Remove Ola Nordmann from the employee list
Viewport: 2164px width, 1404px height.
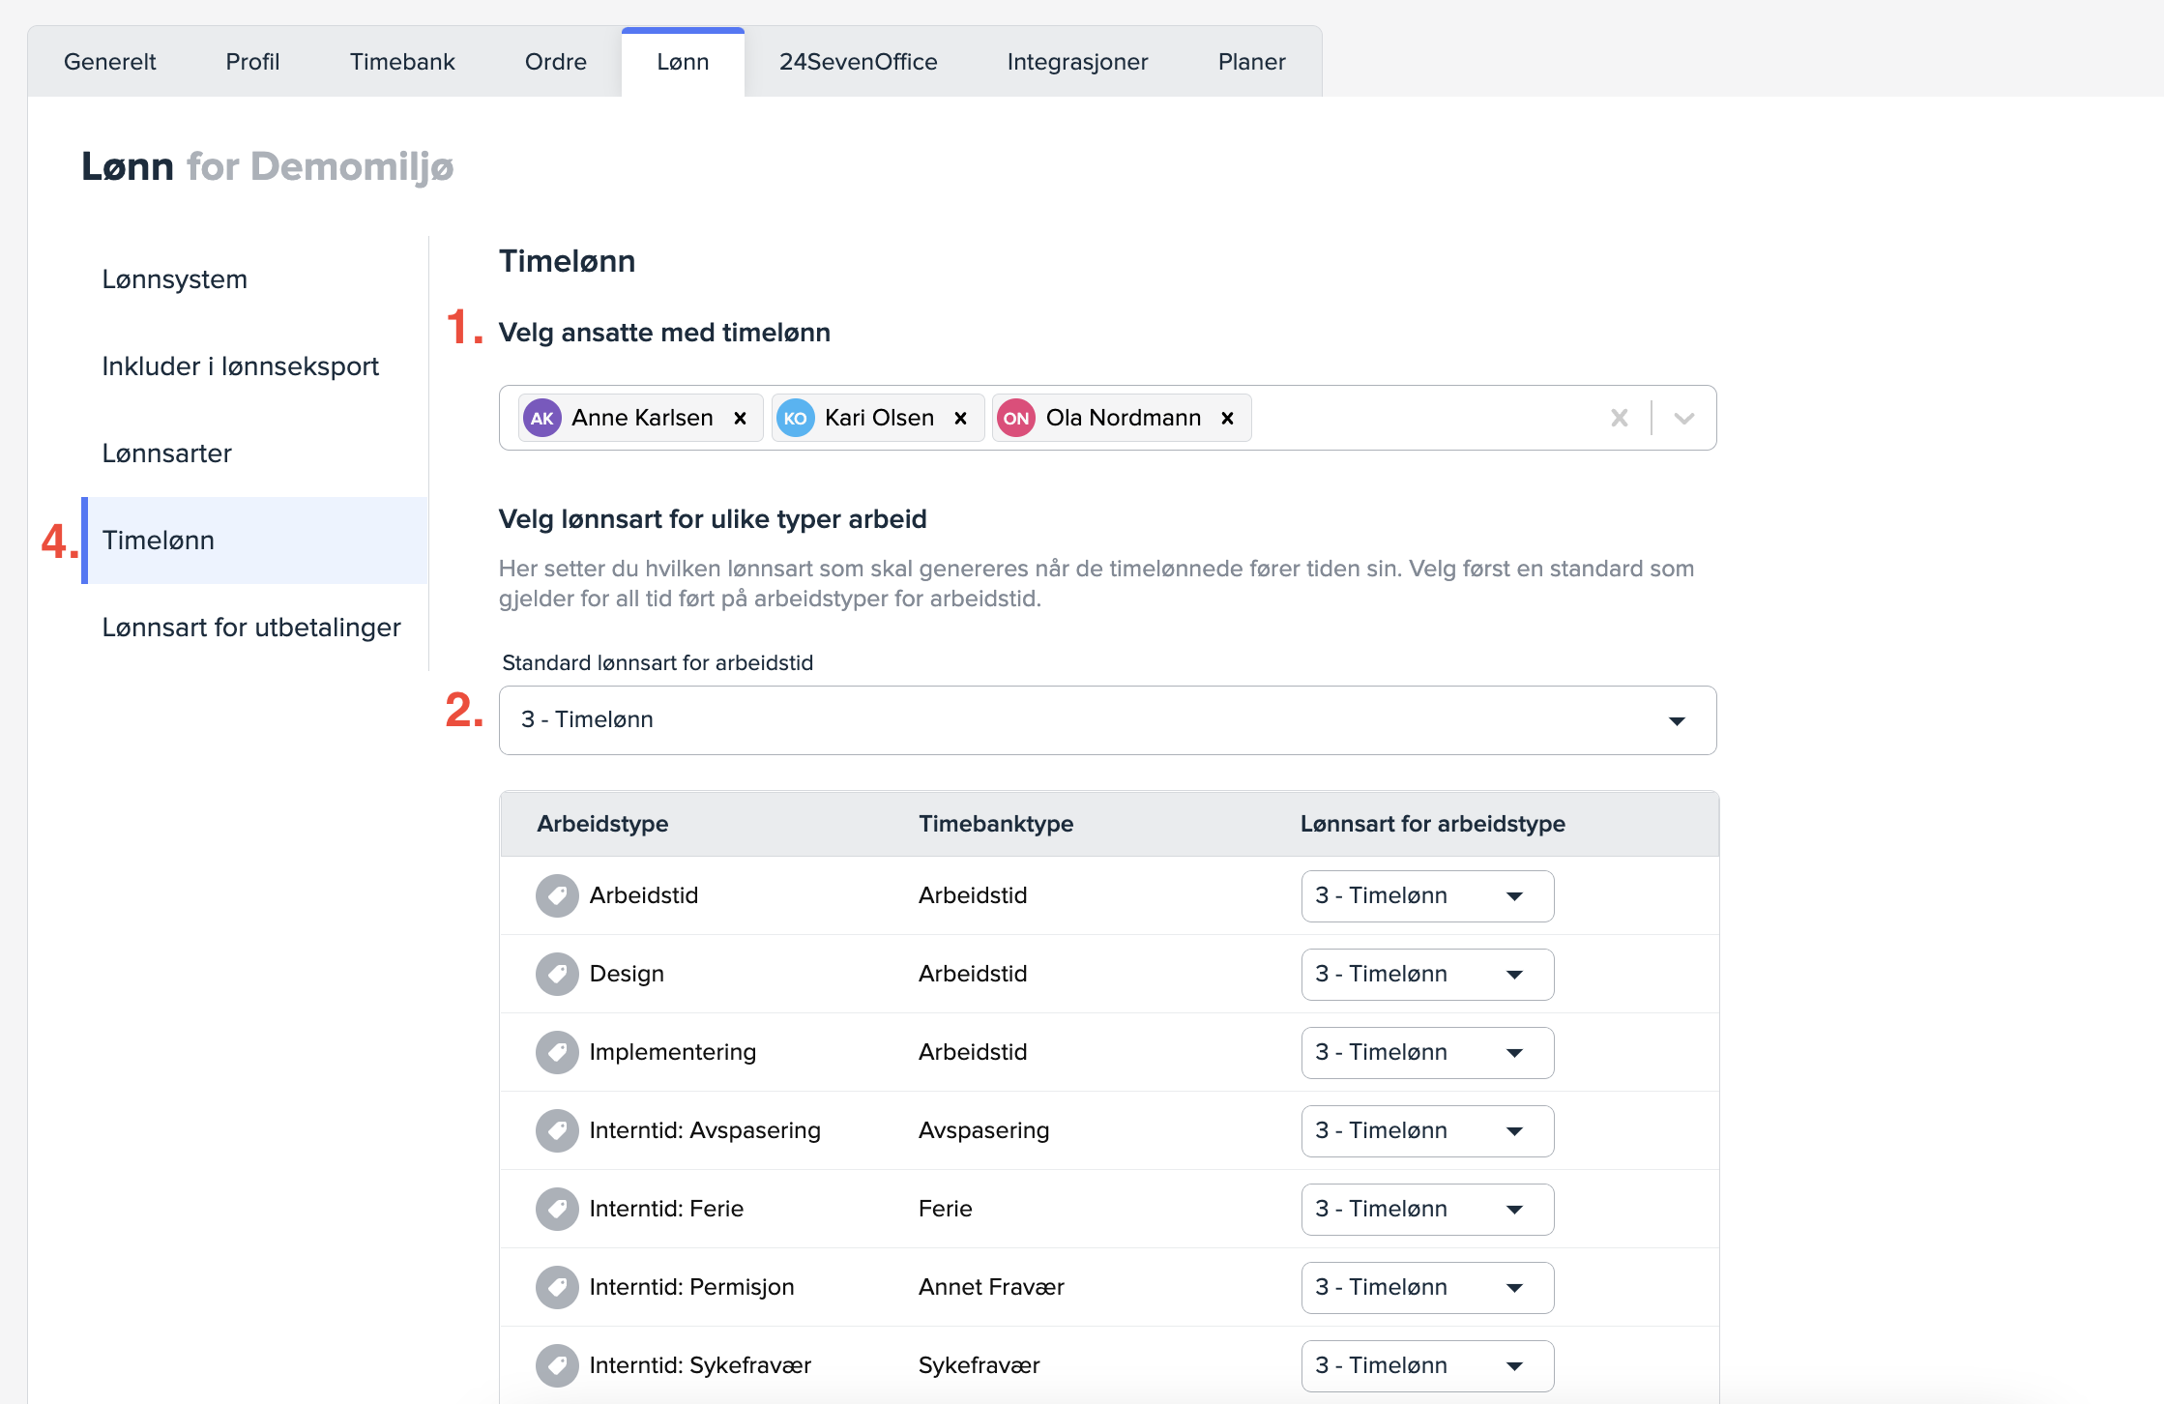[1227, 418]
